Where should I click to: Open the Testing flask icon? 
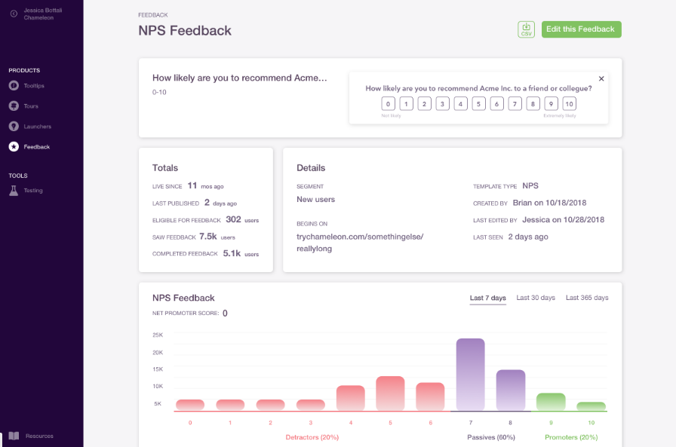tap(14, 191)
